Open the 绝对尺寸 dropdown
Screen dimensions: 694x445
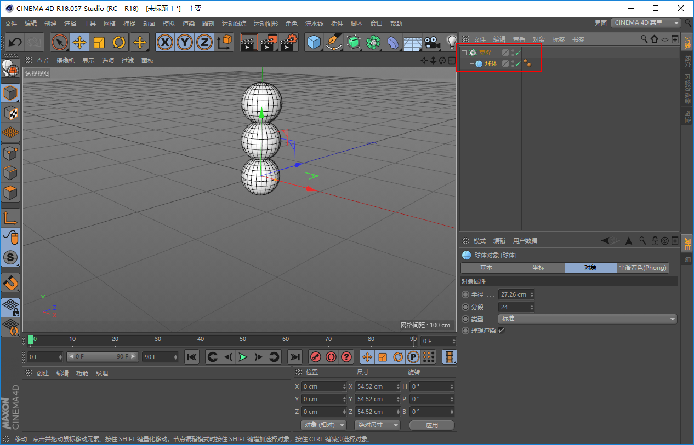tap(377, 425)
